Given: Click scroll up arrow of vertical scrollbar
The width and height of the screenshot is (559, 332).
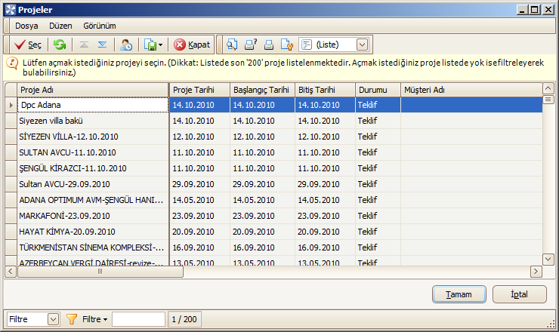Looking at the screenshot, I should [x=548, y=88].
